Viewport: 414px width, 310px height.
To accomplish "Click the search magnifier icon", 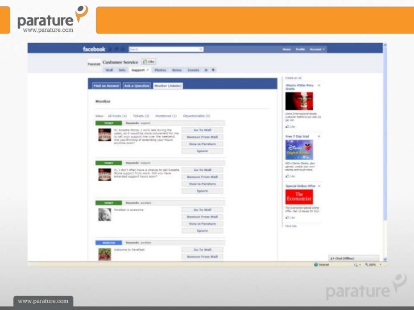I will point(201,49).
